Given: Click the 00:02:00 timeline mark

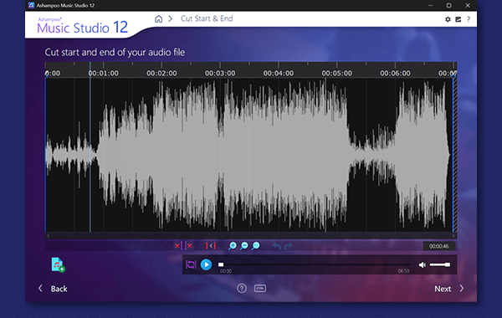Looking at the screenshot, I should tap(161, 74).
